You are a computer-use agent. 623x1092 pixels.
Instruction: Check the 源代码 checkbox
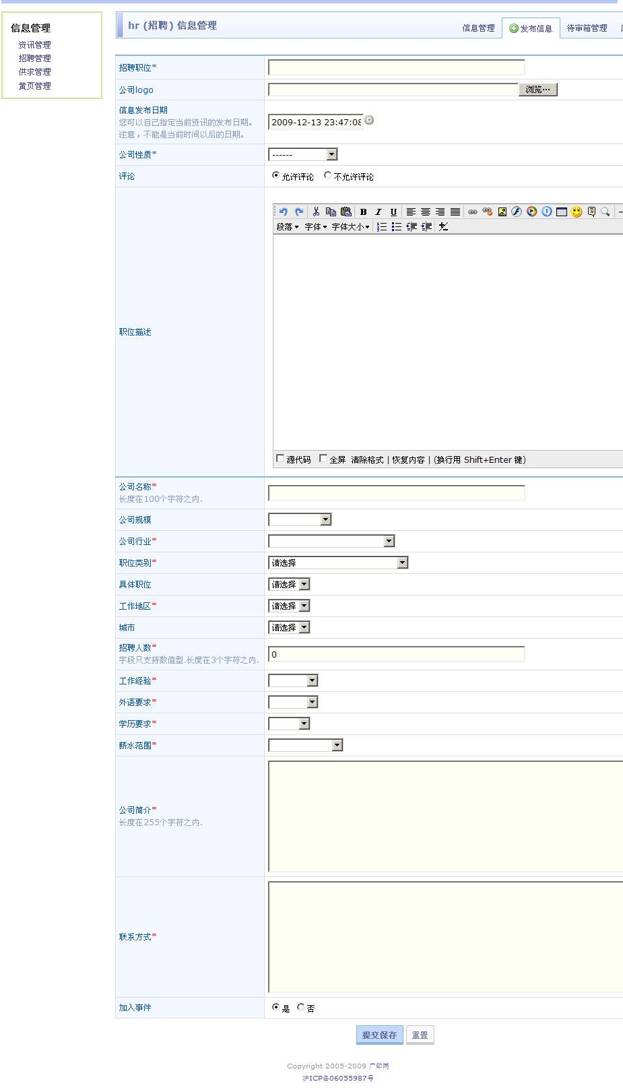[x=280, y=459]
